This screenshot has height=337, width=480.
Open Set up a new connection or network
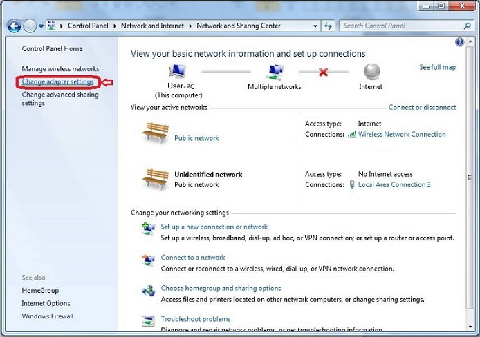[214, 227]
